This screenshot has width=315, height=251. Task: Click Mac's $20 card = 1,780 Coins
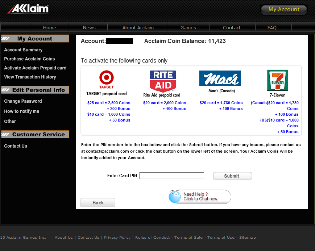point(221,103)
